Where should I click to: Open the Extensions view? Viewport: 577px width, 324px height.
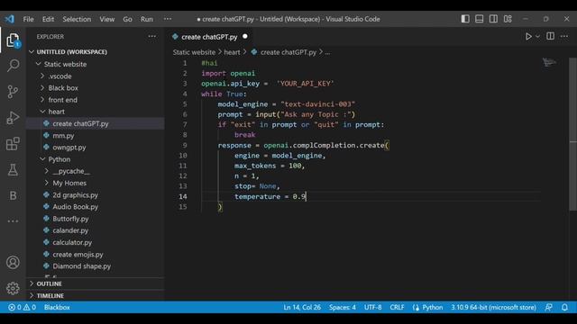(x=13, y=144)
